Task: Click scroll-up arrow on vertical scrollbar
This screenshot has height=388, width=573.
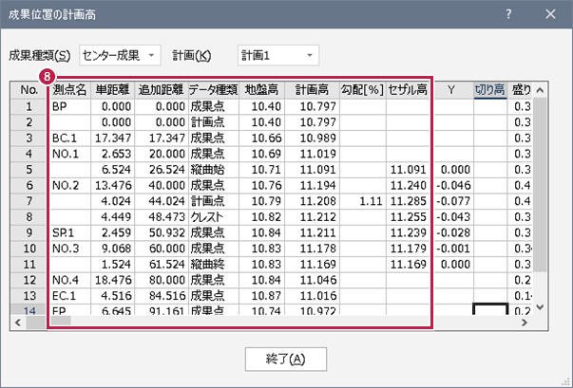Action: tap(540, 89)
